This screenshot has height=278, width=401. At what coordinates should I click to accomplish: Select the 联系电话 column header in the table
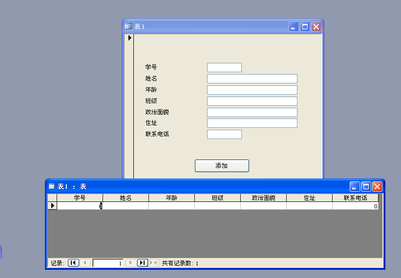pyautogui.click(x=355, y=198)
